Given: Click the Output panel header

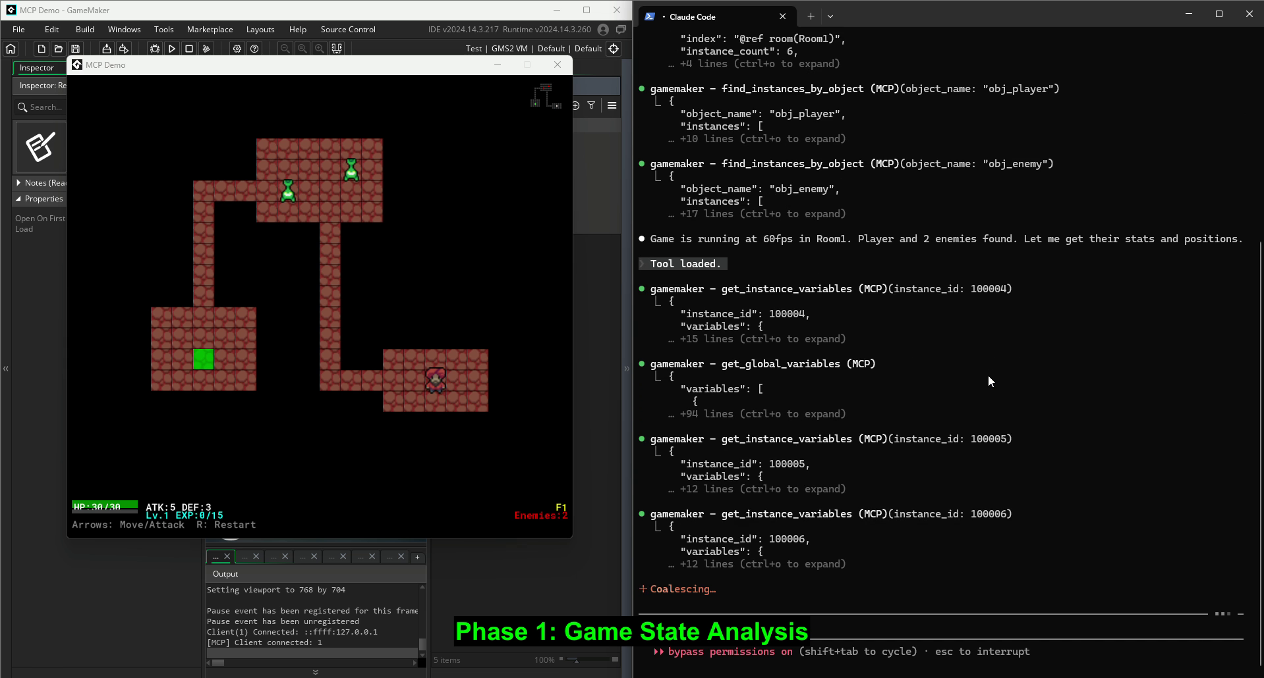Looking at the screenshot, I should point(316,574).
